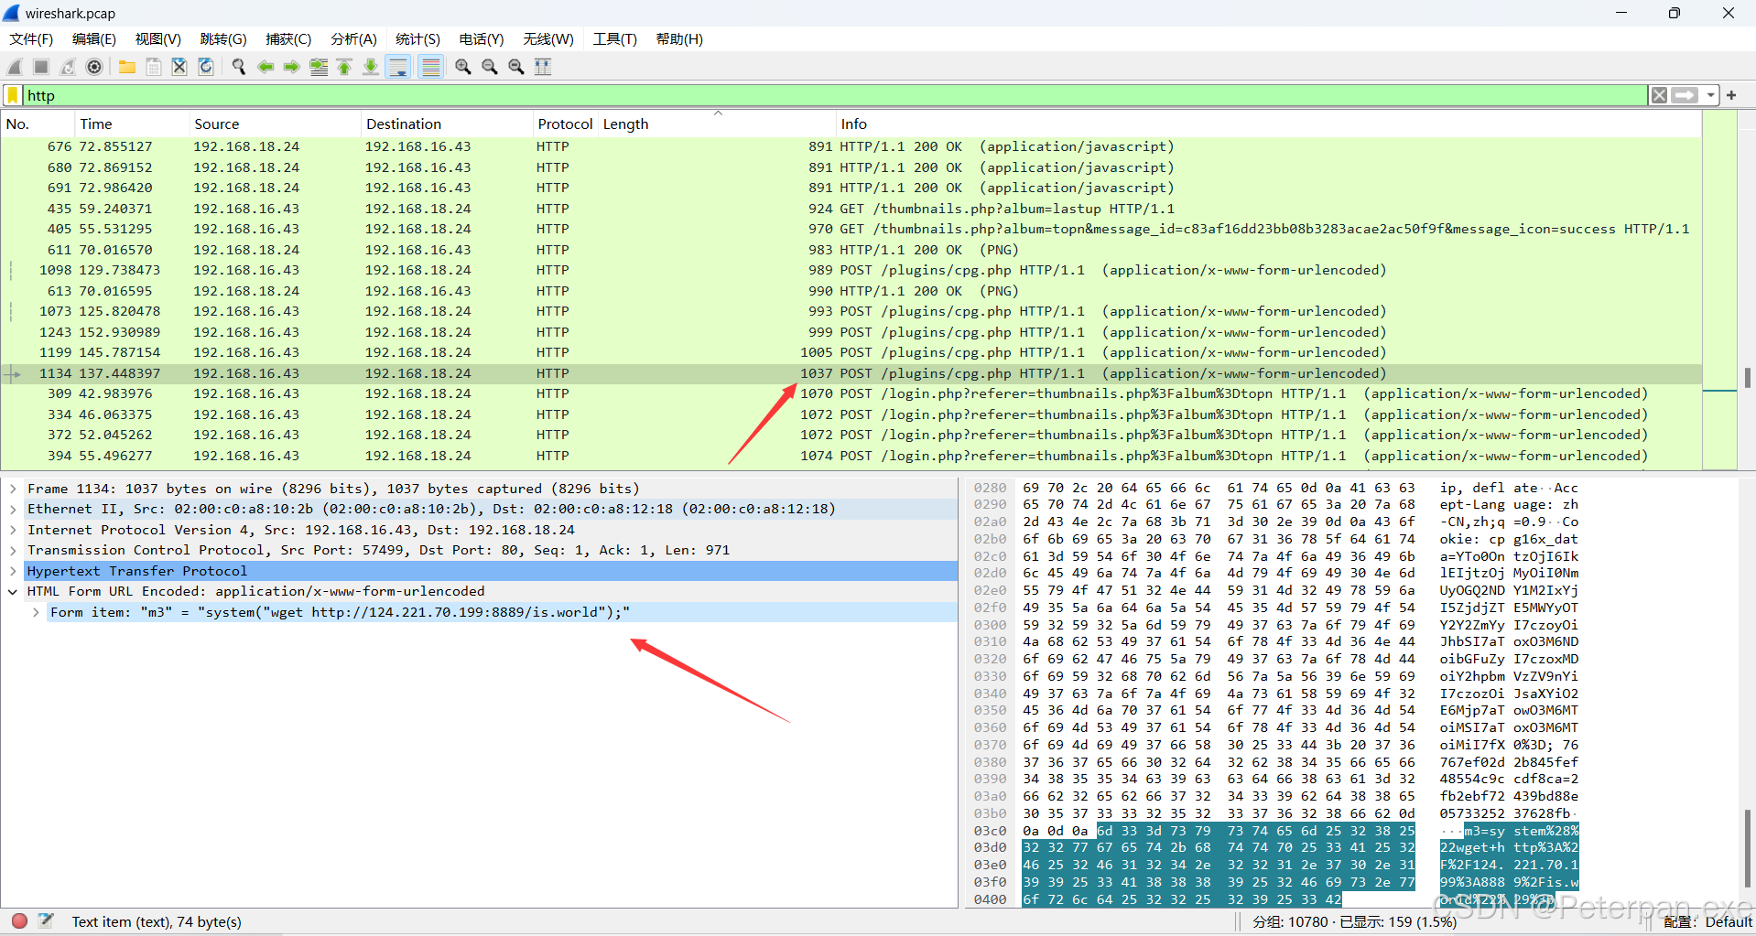Jump to the last packet
The width and height of the screenshot is (1756, 936).
371,67
